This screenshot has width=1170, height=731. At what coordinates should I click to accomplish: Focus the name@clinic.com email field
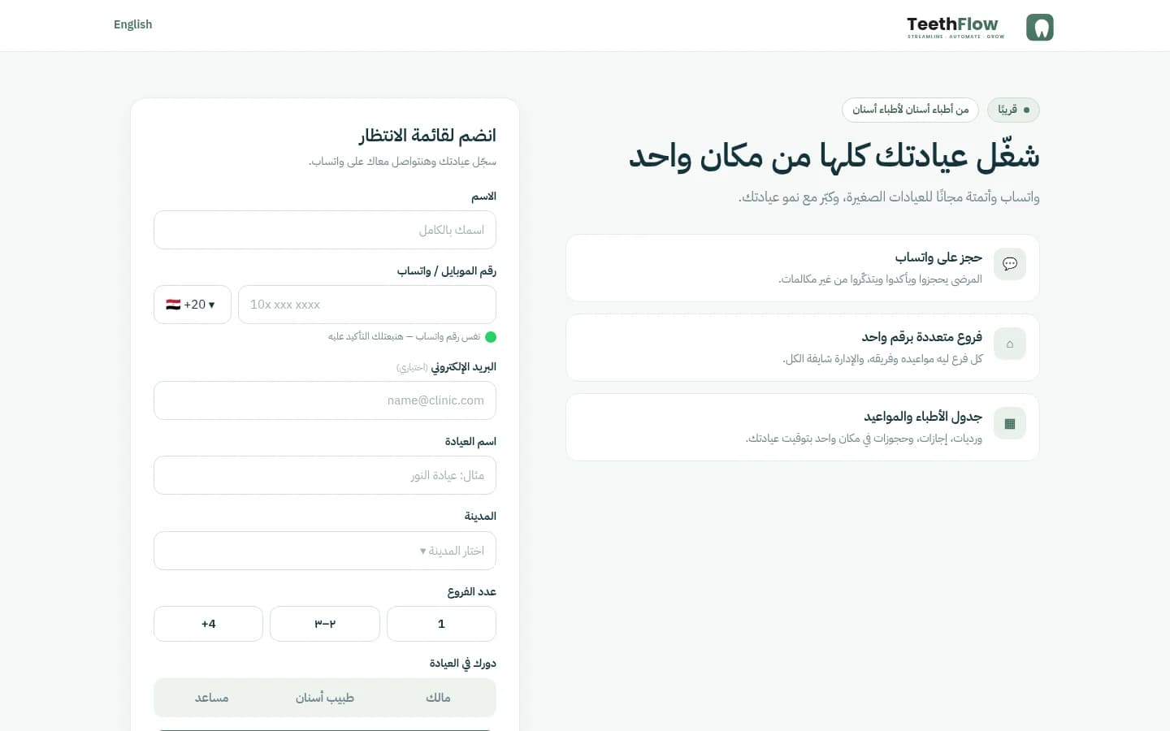click(325, 400)
